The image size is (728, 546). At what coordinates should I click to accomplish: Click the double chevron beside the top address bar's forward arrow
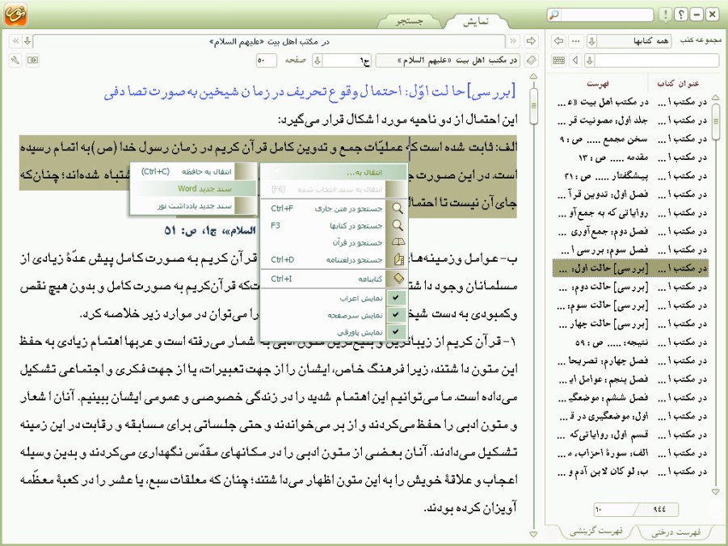[513, 41]
